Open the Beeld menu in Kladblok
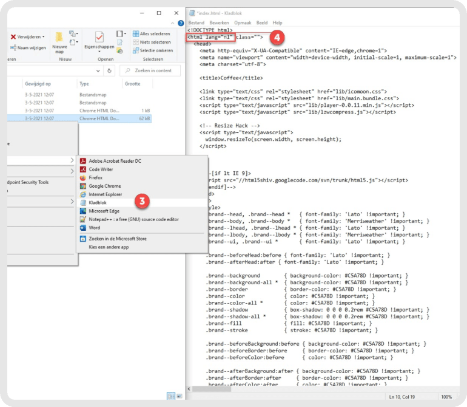The height and width of the screenshot is (407, 467). pos(262,22)
